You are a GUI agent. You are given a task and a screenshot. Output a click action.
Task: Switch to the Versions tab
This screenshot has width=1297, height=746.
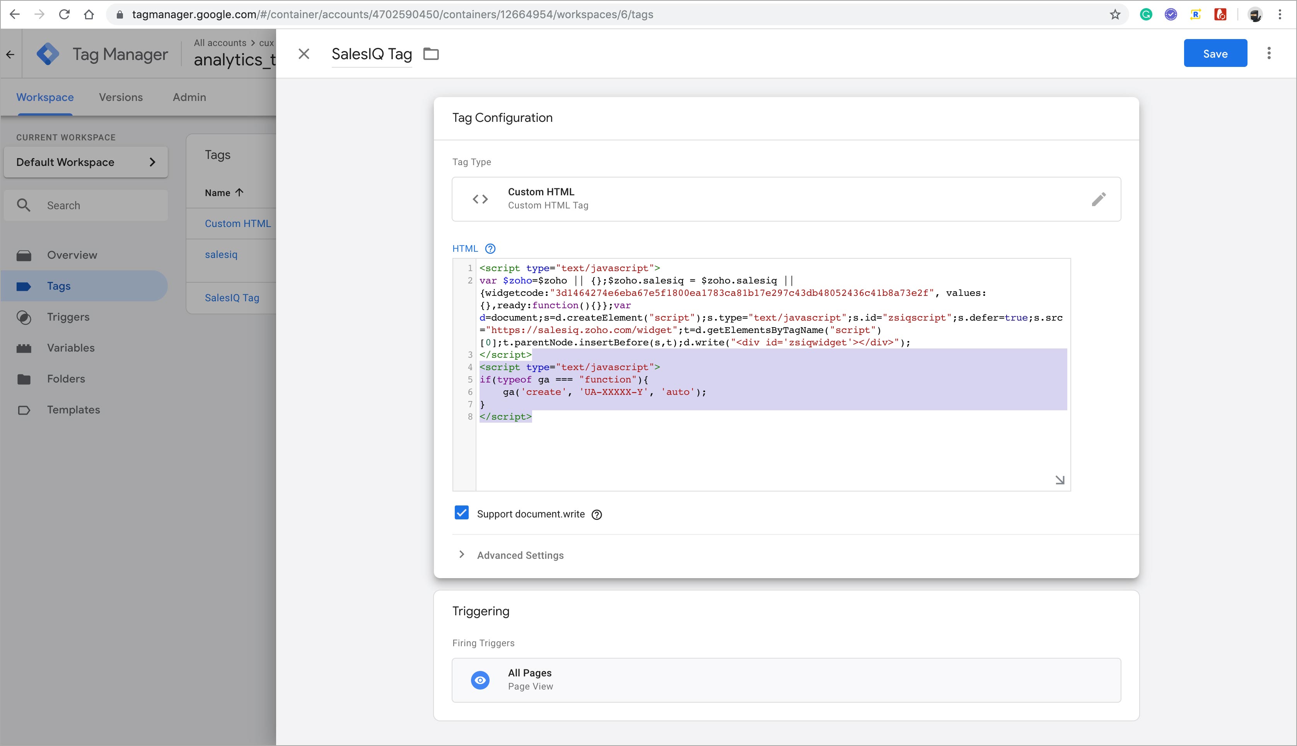pos(121,97)
